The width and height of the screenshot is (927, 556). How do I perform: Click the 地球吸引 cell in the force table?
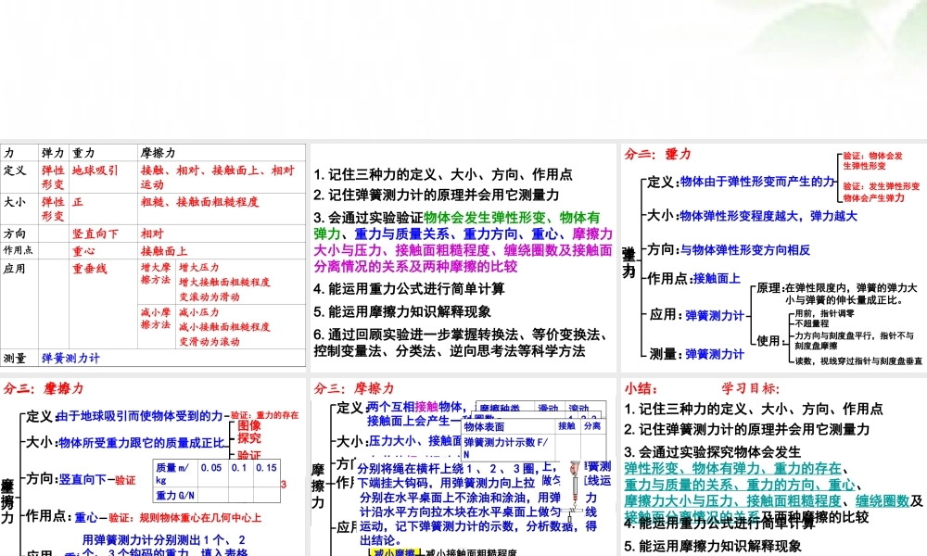pyautogui.click(x=95, y=171)
